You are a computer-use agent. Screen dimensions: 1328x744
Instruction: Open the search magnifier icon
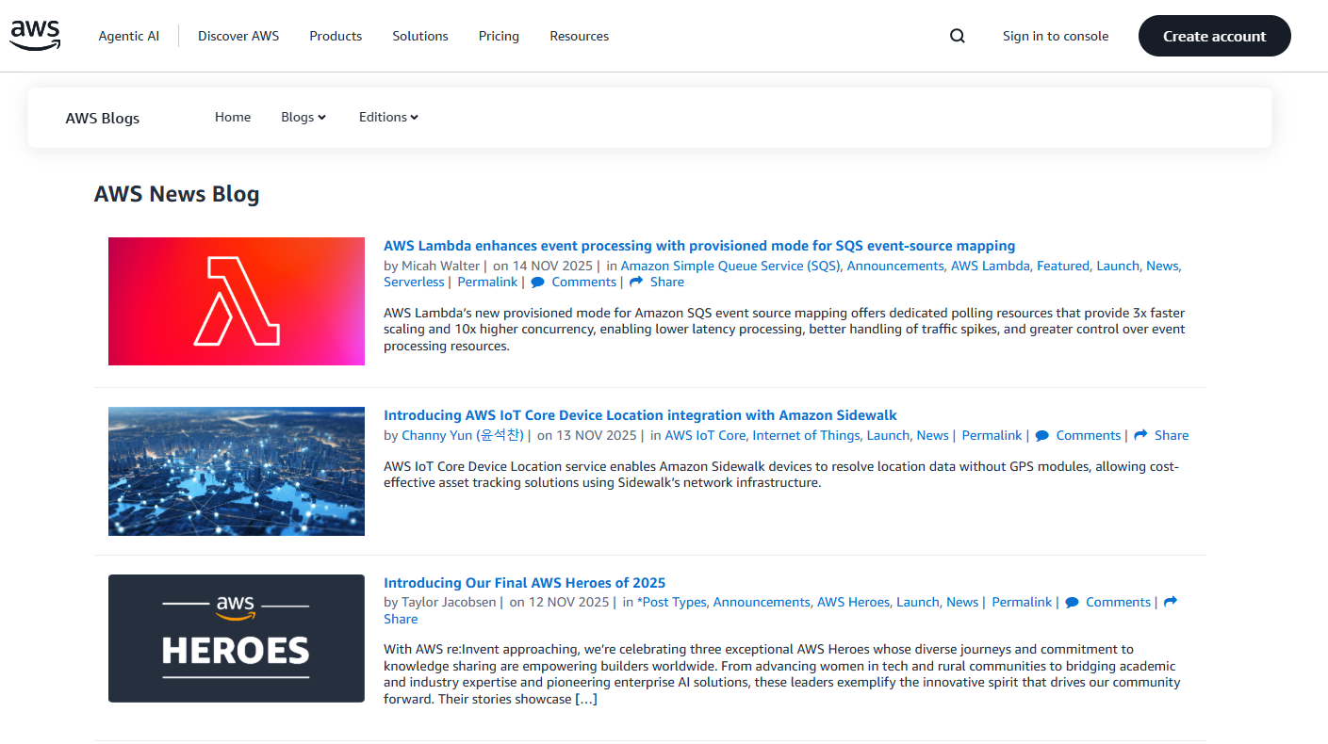(x=957, y=36)
